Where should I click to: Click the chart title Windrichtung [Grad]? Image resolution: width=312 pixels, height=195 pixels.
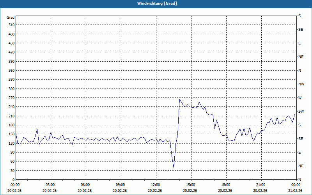click(157, 4)
